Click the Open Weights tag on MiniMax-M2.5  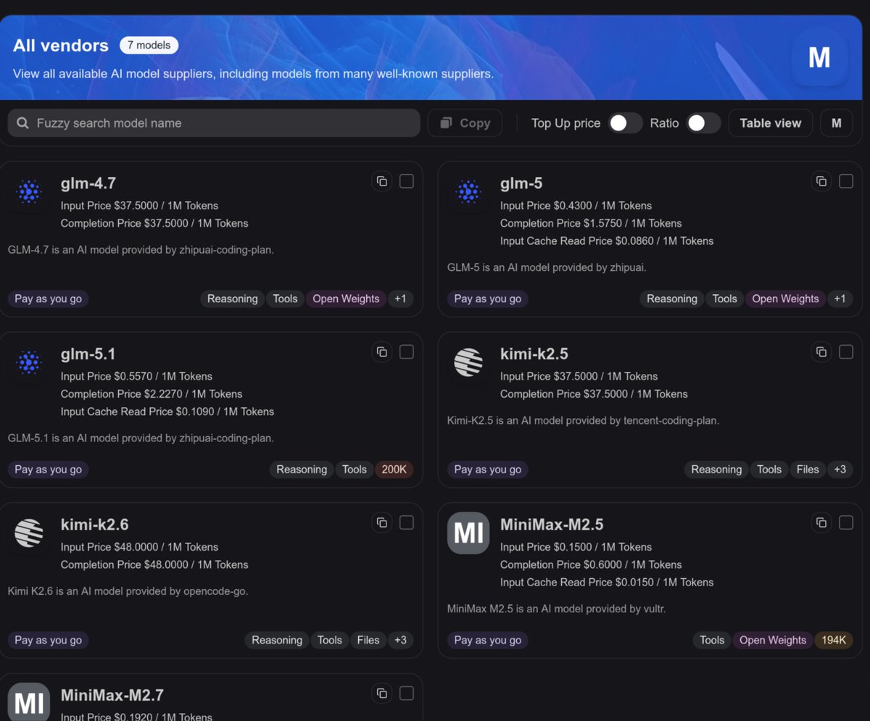(x=773, y=640)
